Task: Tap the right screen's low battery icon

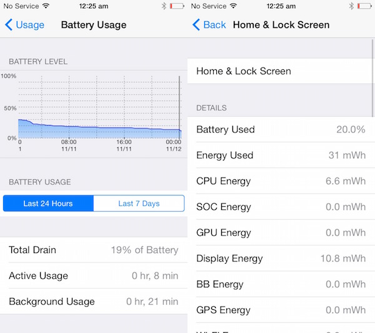Action: tap(364, 6)
